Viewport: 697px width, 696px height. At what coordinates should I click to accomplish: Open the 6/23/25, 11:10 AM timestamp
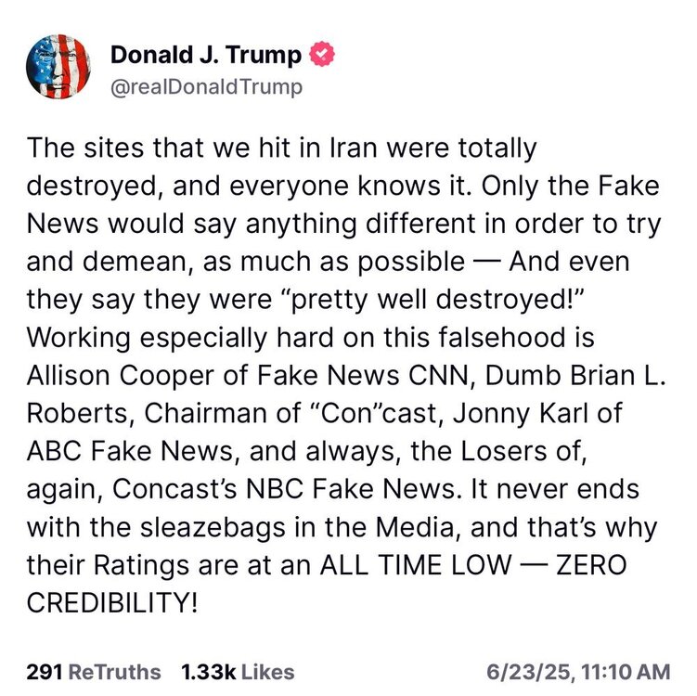578,672
